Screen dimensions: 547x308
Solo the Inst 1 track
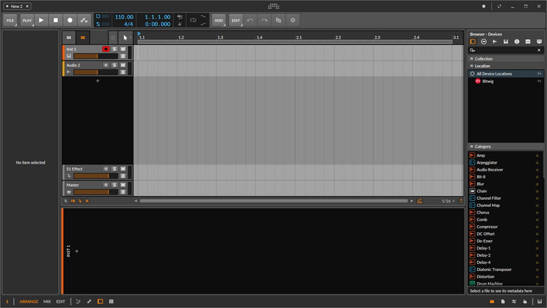click(x=114, y=49)
